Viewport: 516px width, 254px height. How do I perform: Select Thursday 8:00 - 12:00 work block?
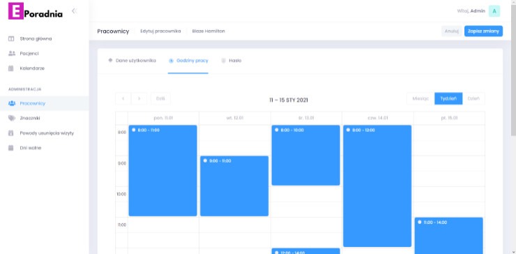(377, 186)
